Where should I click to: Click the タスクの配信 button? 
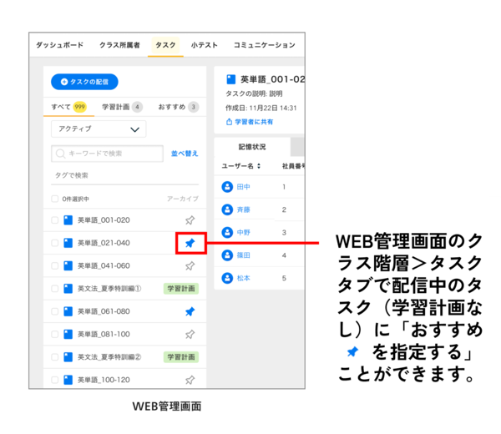(x=84, y=82)
